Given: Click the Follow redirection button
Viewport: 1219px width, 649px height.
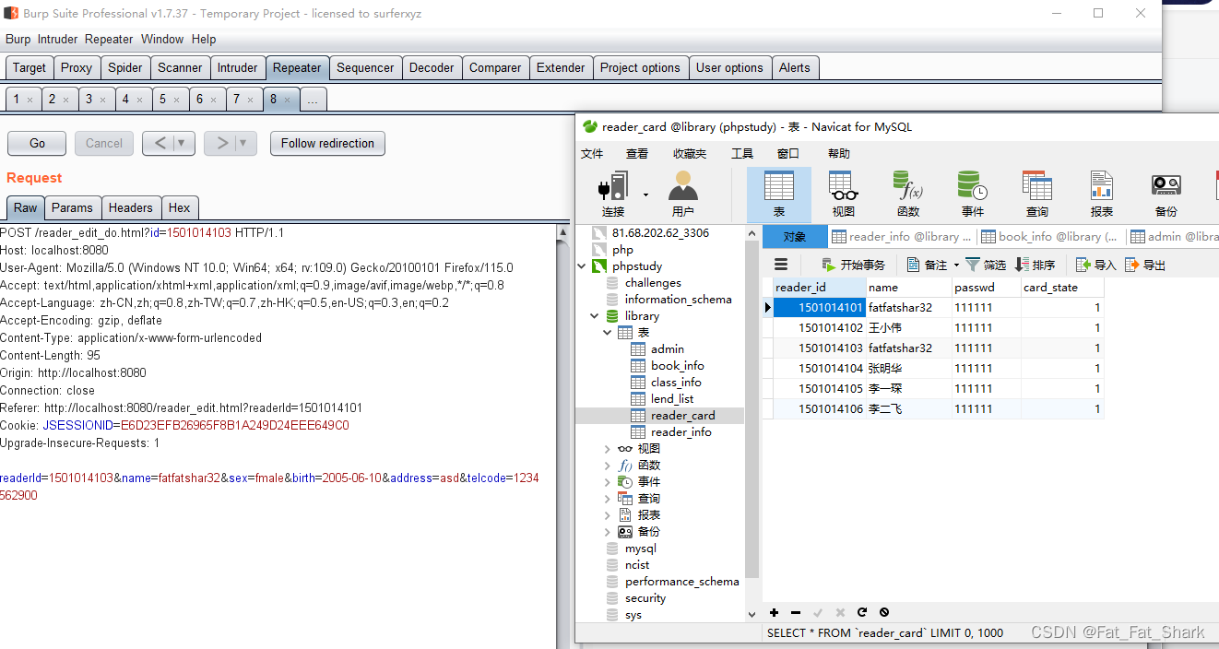Looking at the screenshot, I should pos(327,143).
